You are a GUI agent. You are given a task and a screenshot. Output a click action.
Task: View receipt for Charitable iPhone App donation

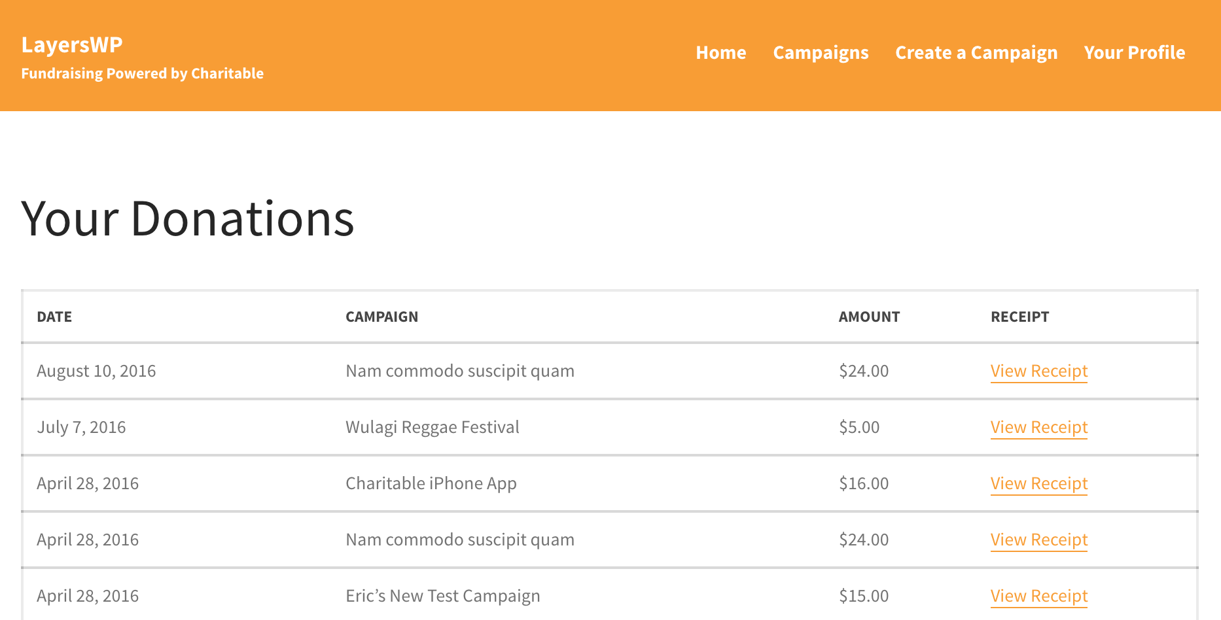[1038, 483]
